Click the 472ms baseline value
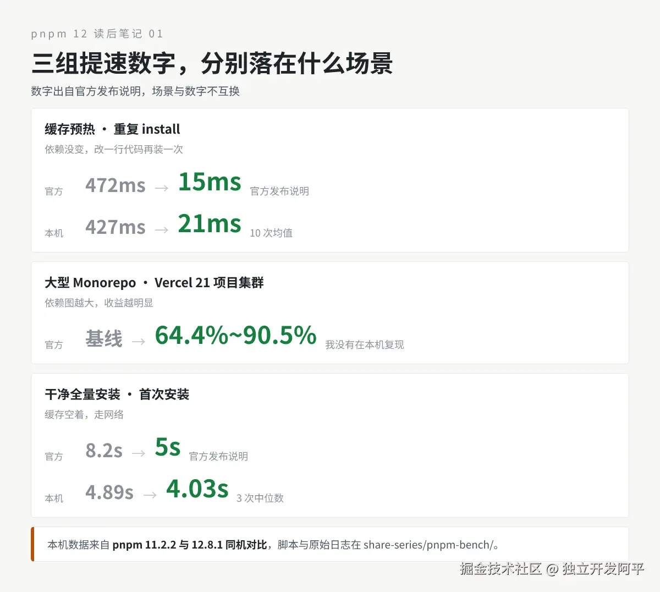This screenshot has height=592, width=660. coord(116,185)
